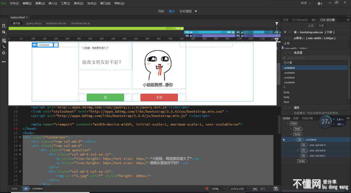This screenshot has height=193, width=351.
Task: Add a media query with the plus icon
Action: point(285,38)
